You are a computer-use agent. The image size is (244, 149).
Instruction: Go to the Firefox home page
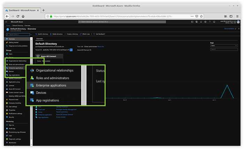coord(23,16)
